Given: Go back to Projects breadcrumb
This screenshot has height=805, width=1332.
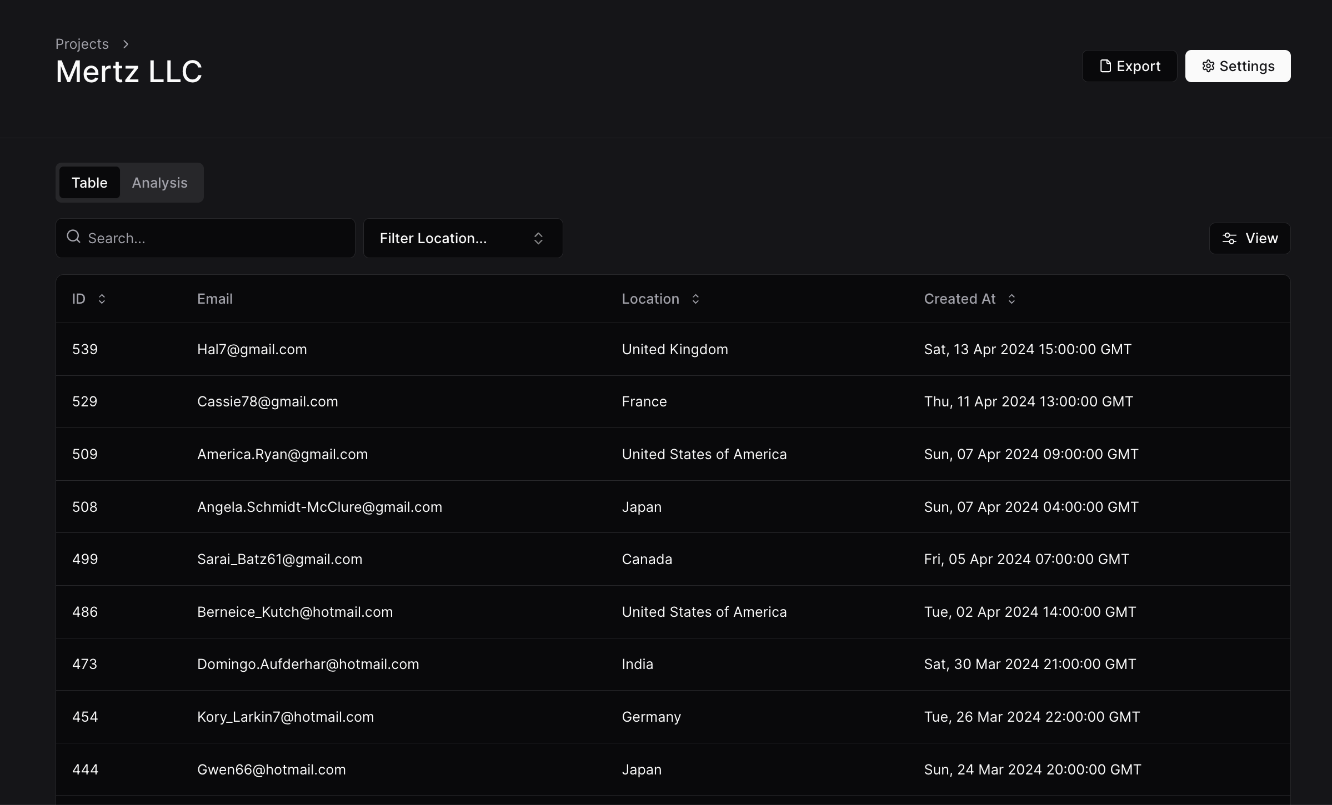Looking at the screenshot, I should click(82, 44).
